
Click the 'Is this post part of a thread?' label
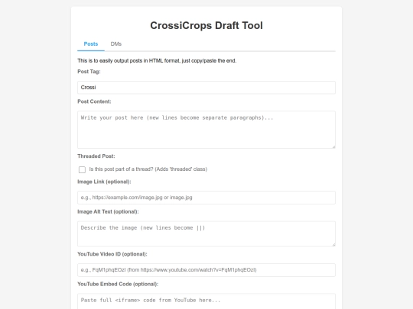tap(148, 169)
